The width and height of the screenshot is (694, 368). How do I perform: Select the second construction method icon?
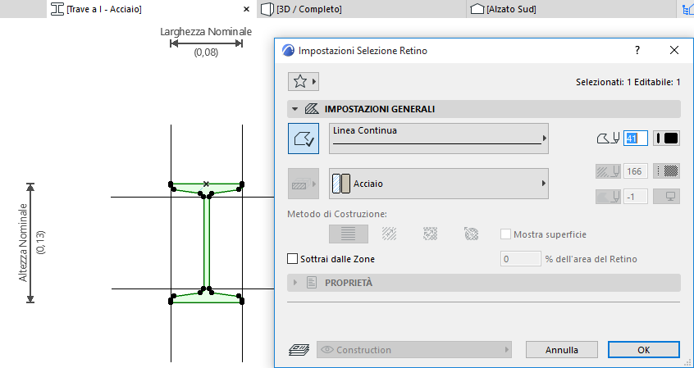click(x=389, y=234)
